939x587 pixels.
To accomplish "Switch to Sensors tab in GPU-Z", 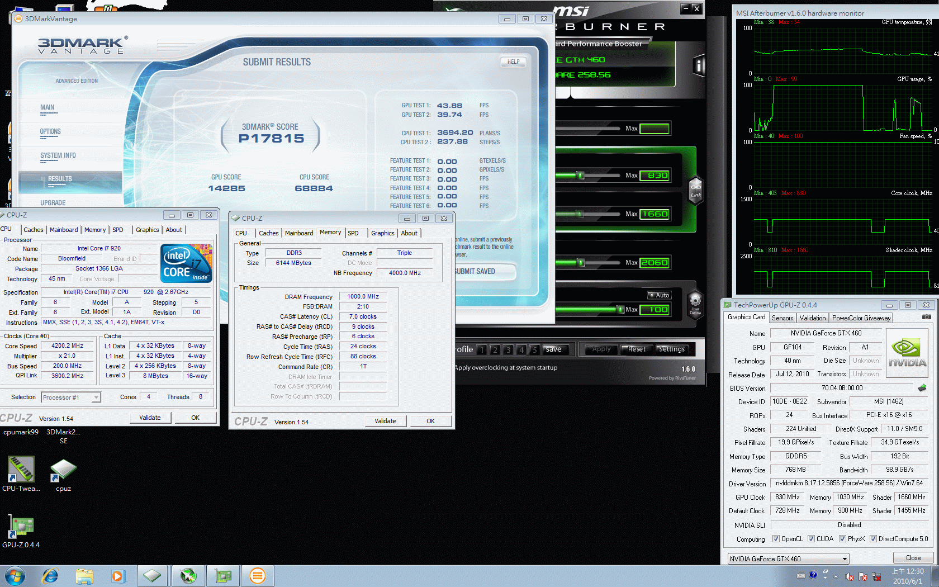I will pos(782,318).
